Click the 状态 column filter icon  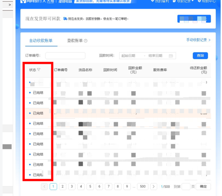tap(39, 69)
